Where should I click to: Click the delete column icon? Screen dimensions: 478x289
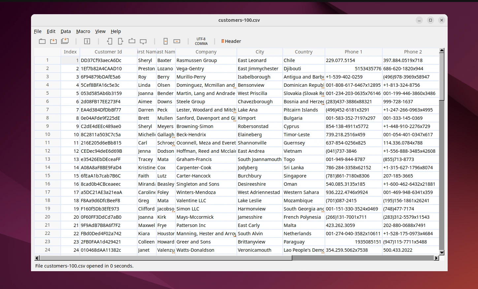(166, 41)
